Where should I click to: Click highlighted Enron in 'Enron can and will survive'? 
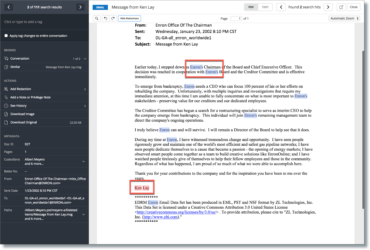coord(165,130)
